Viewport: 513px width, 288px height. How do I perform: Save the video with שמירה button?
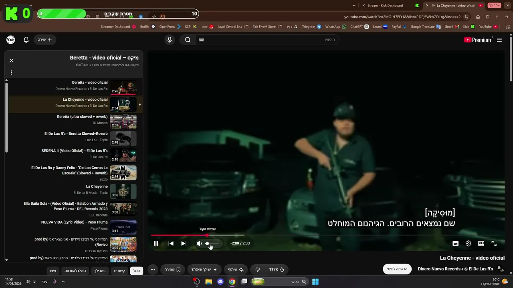(172, 270)
